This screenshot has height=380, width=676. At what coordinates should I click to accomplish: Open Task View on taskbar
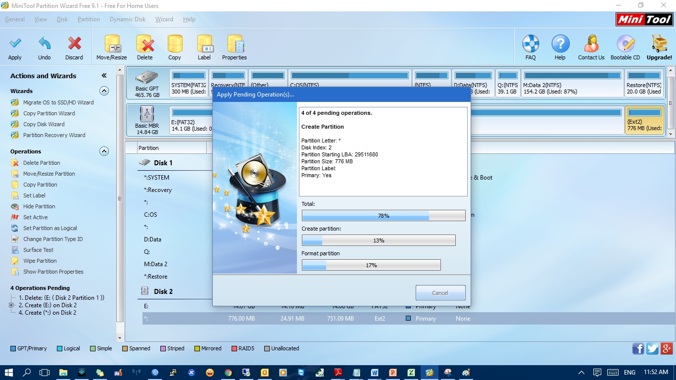[x=45, y=373]
